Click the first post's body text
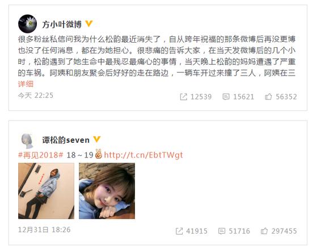The width and height of the screenshot is (312, 249). [157, 56]
